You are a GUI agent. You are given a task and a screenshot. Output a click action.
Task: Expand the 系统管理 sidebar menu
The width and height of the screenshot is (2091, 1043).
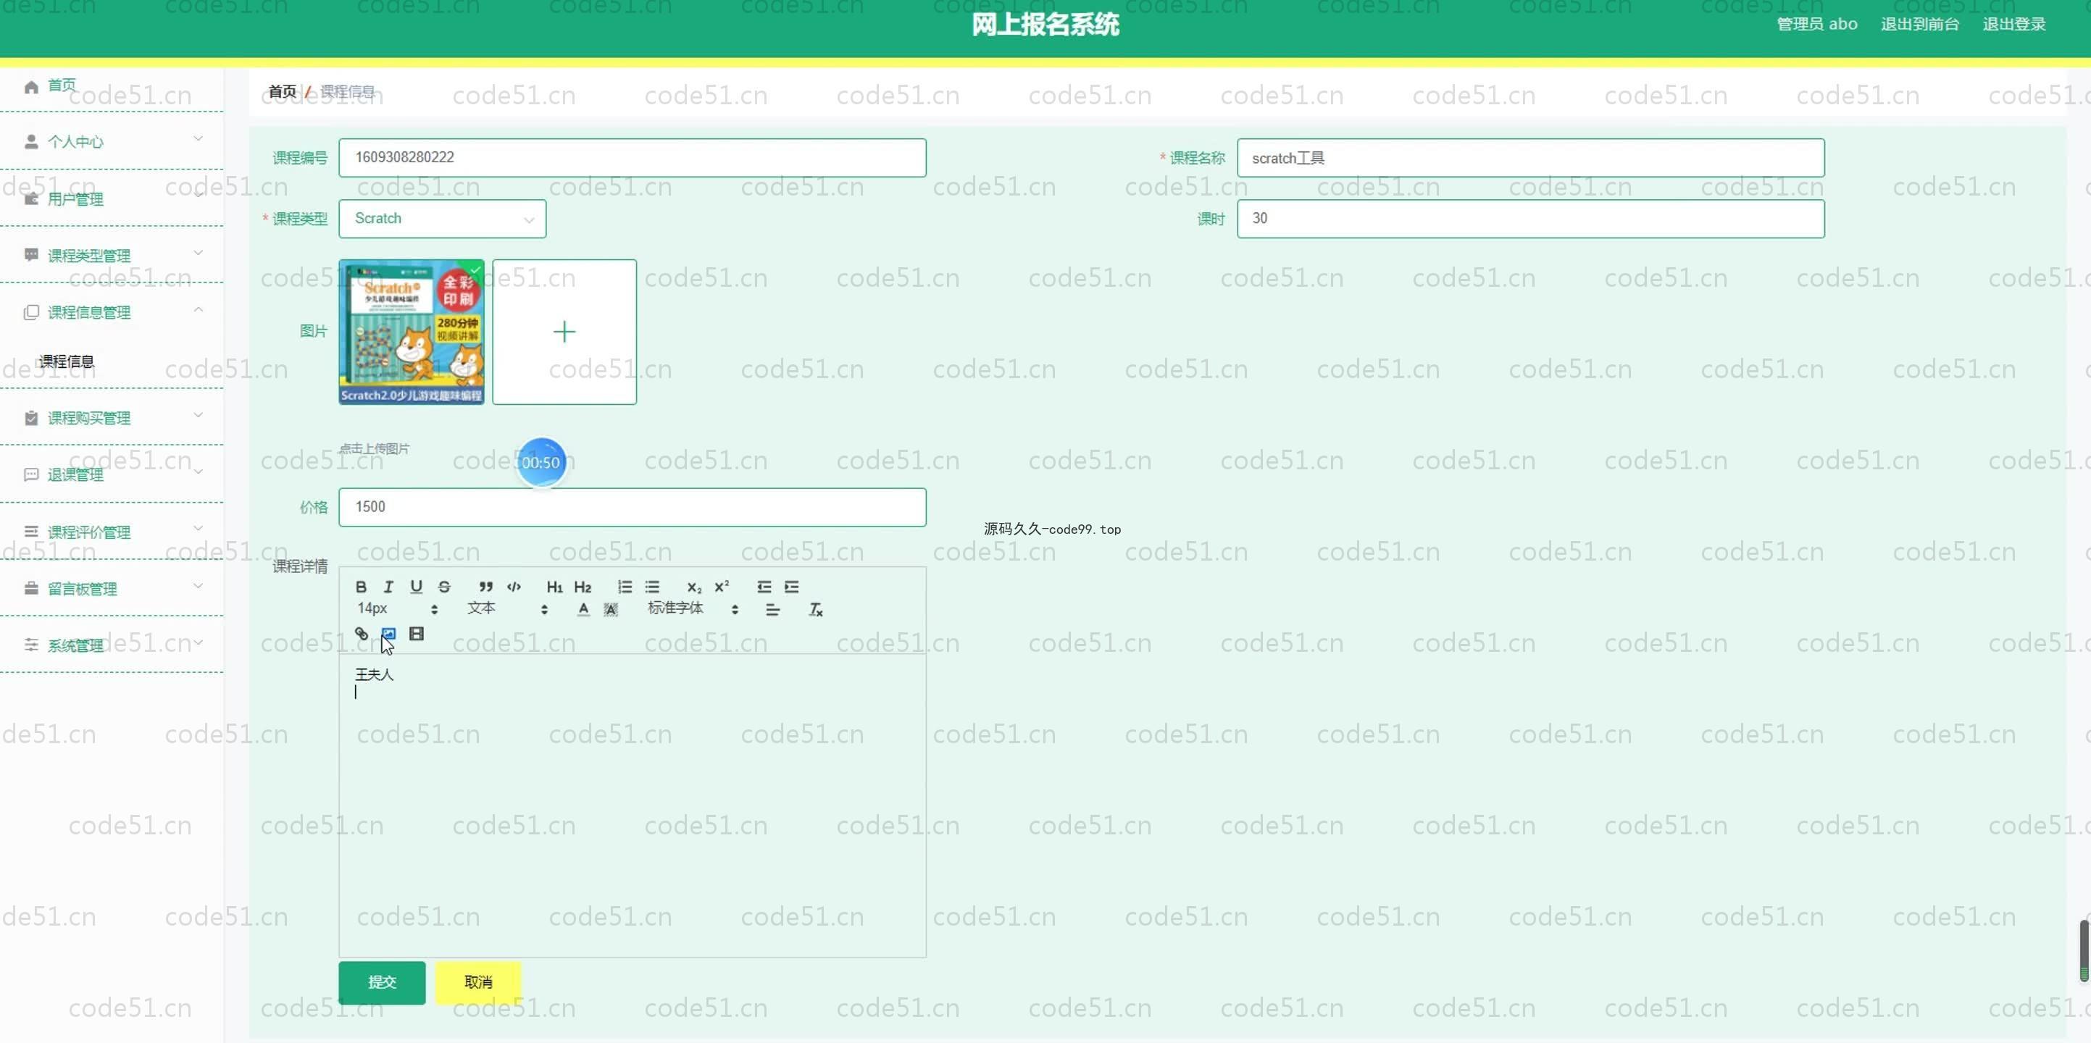pyautogui.click(x=112, y=646)
